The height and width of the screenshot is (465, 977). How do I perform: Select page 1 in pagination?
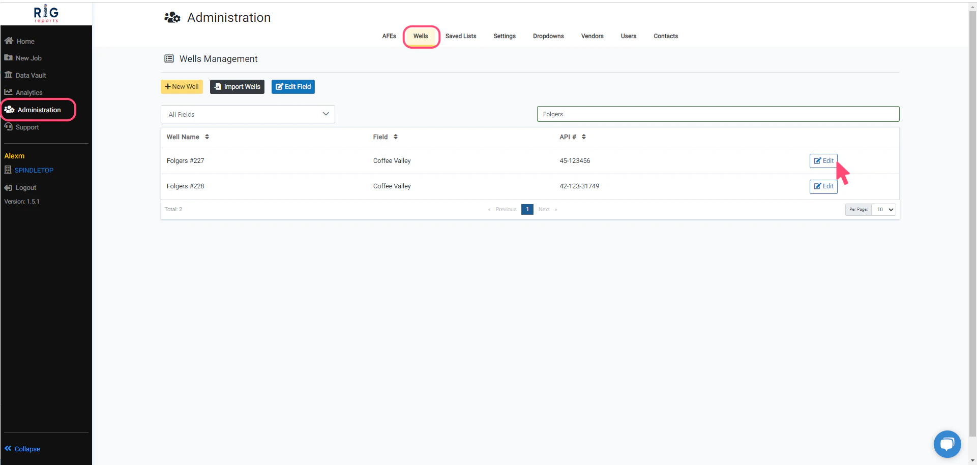point(527,209)
